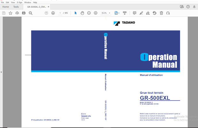Switch to the Tools tab

[x=16, y=7]
